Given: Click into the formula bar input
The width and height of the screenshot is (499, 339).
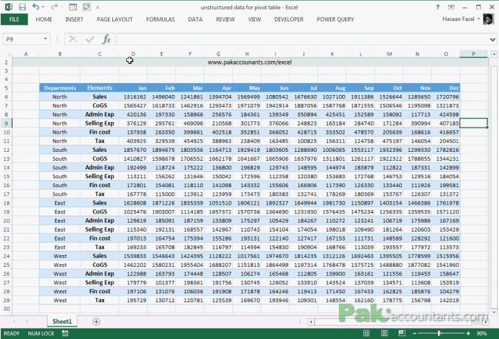Looking at the screenshot, I should pyautogui.click(x=302, y=39).
